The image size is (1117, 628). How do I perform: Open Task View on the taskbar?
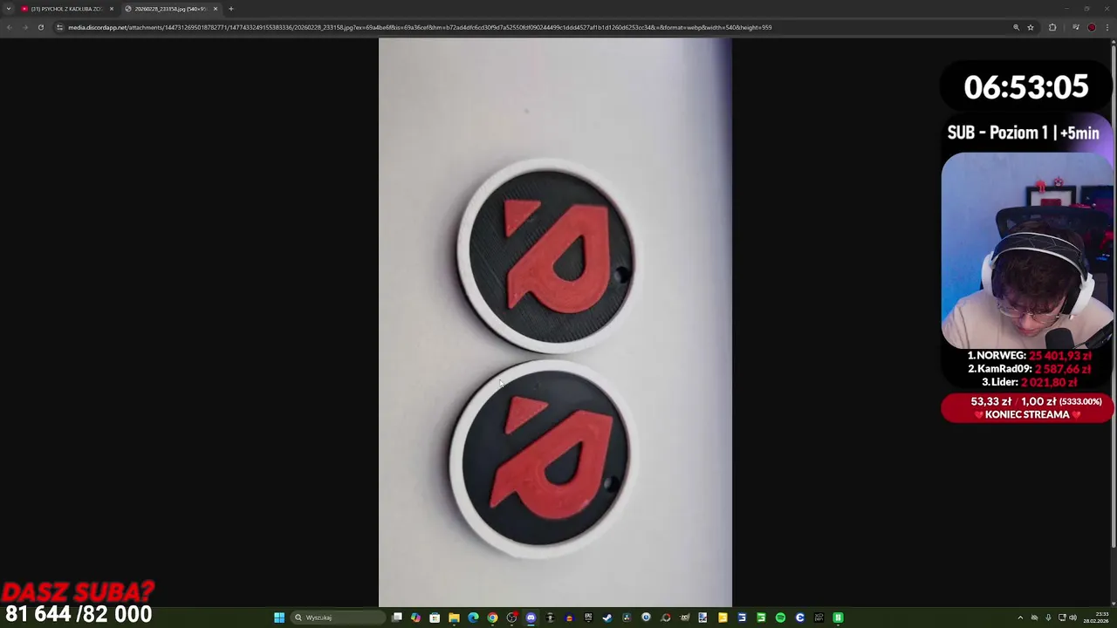pos(397,618)
